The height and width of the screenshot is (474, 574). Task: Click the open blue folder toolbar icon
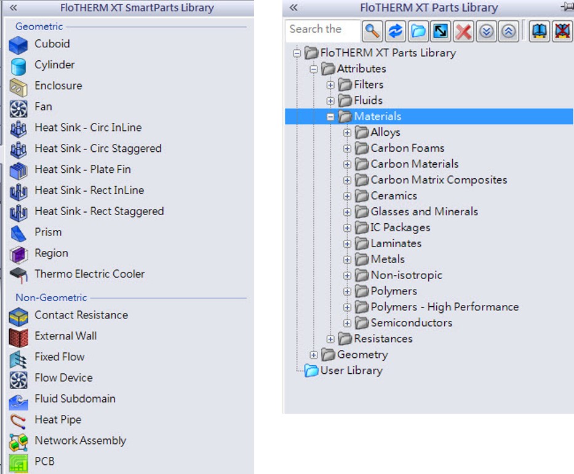click(418, 31)
